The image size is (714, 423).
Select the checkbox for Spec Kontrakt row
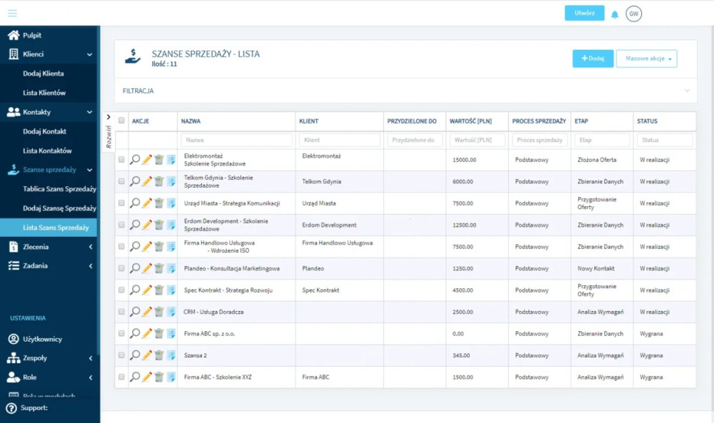pyautogui.click(x=121, y=290)
